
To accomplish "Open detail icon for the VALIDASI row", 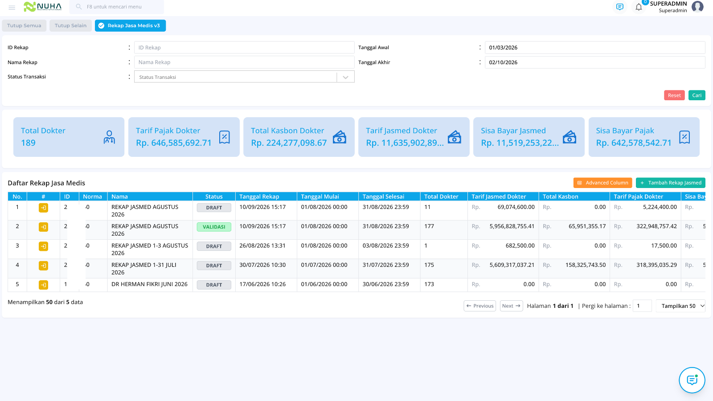I will (43, 227).
